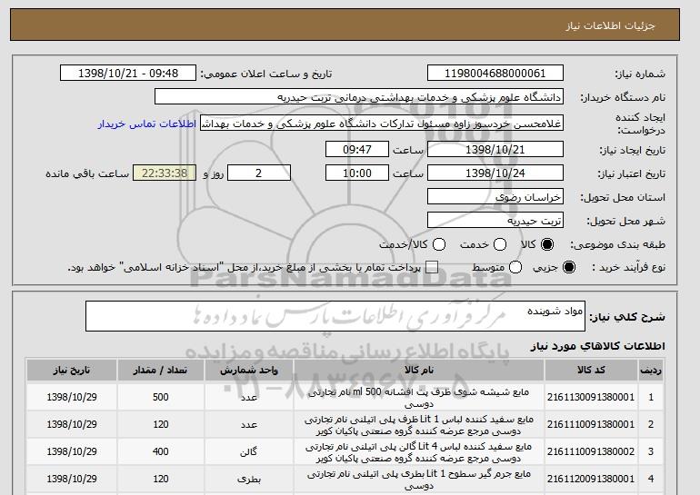Click the ردیف column header
The height and width of the screenshot is (495, 700).
[x=651, y=371]
